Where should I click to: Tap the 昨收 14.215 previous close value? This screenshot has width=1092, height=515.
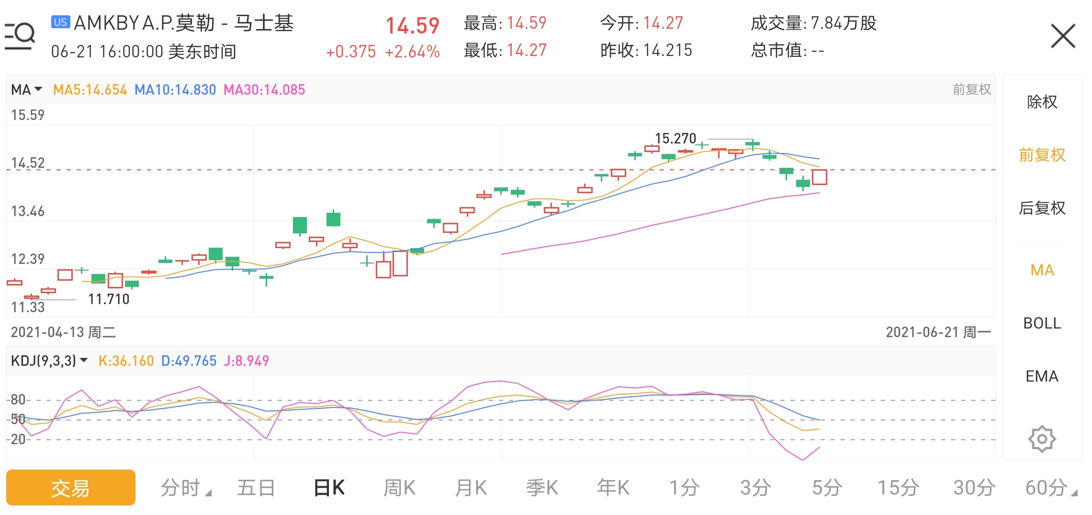point(646,50)
